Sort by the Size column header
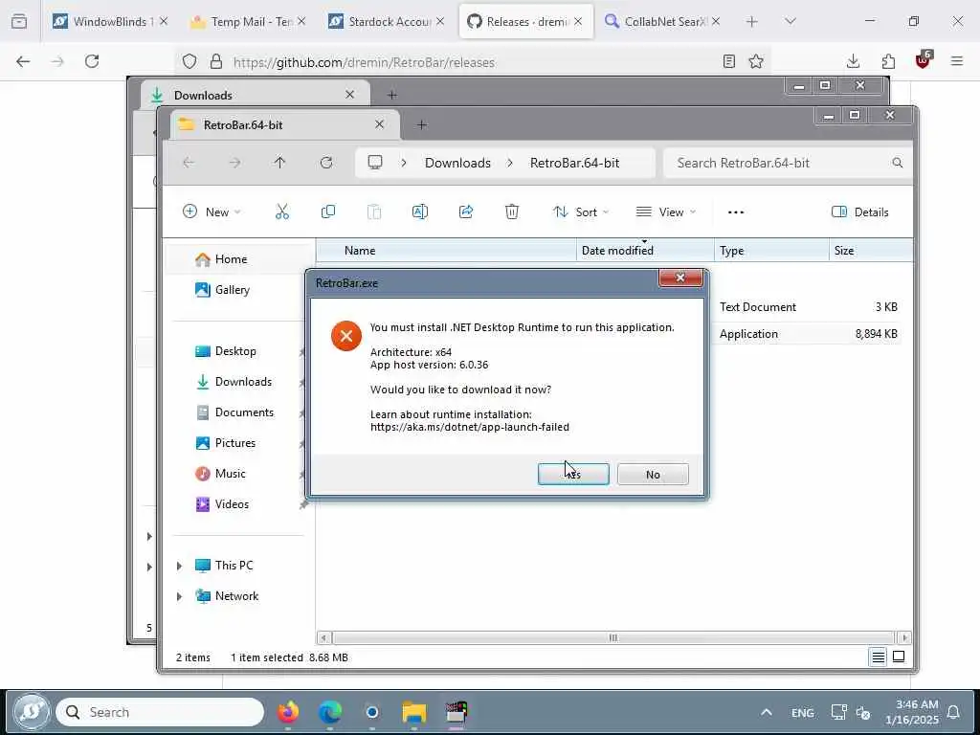This screenshot has height=735, width=980. coord(871,250)
